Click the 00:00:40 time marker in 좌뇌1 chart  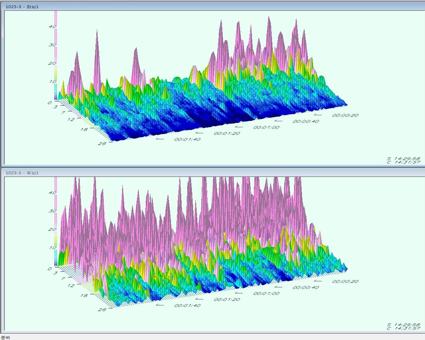pyautogui.click(x=306, y=121)
